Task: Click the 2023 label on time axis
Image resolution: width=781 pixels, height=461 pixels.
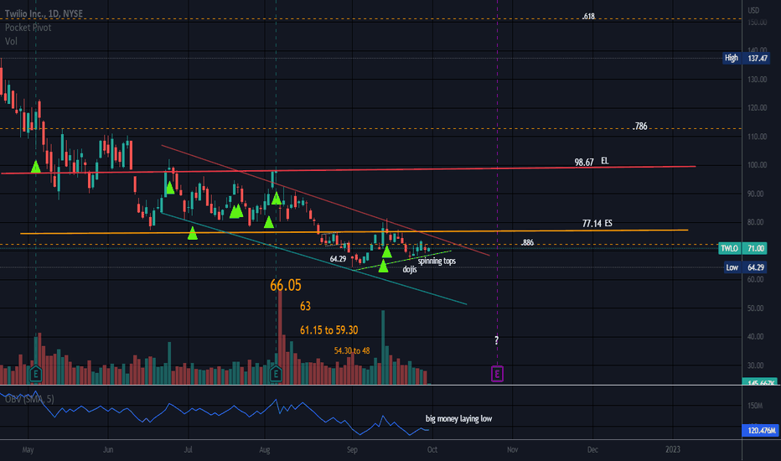Action: (x=672, y=449)
